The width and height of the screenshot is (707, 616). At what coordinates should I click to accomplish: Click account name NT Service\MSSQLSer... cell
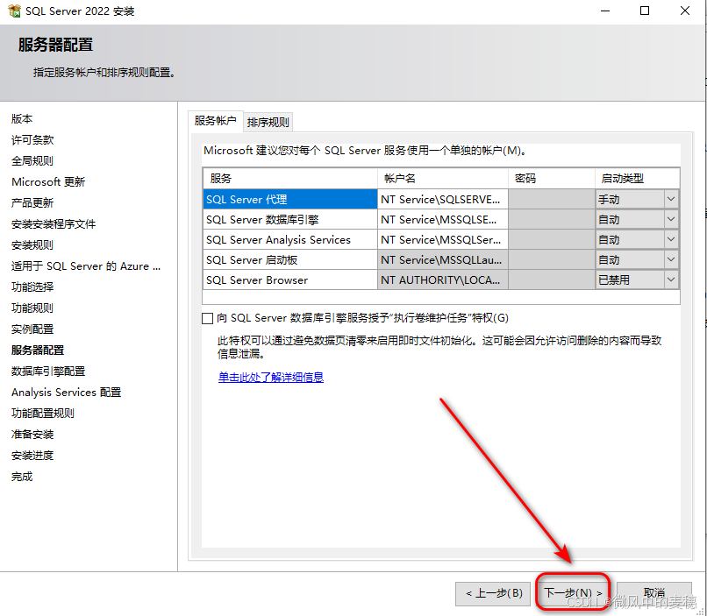[x=443, y=239]
